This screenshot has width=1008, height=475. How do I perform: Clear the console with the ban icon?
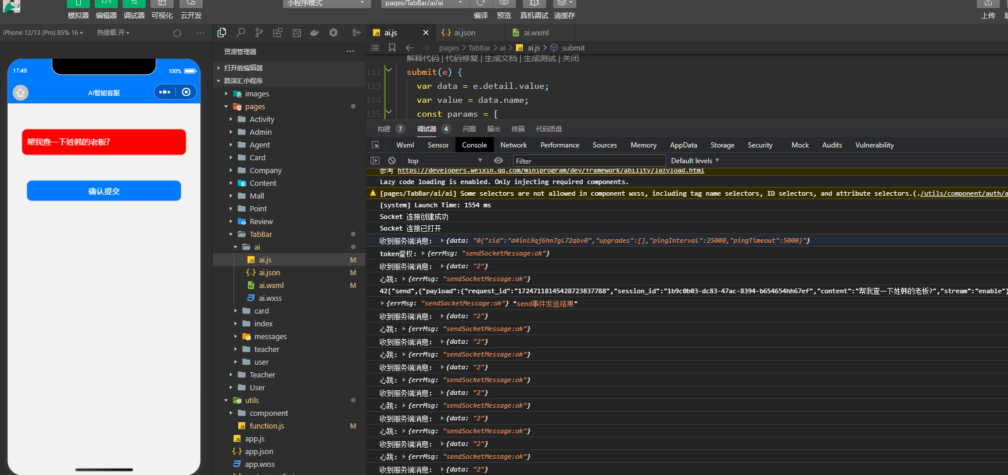[392, 161]
